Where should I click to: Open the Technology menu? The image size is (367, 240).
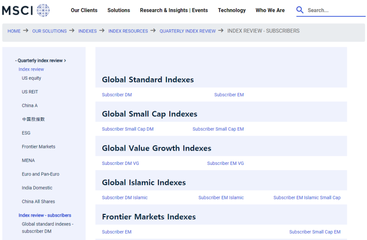coord(232,10)
